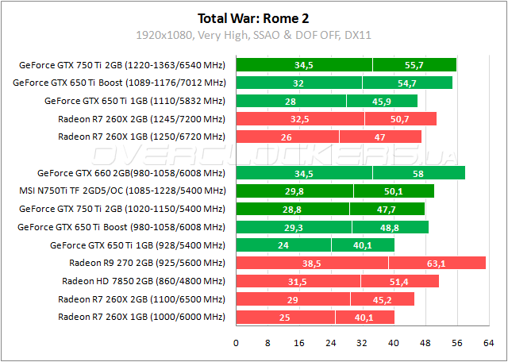Click axis tick label 24
This screenshot has width=508, height=362.
pos(330,343)
